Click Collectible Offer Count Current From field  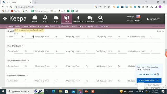tap(19, 81)
